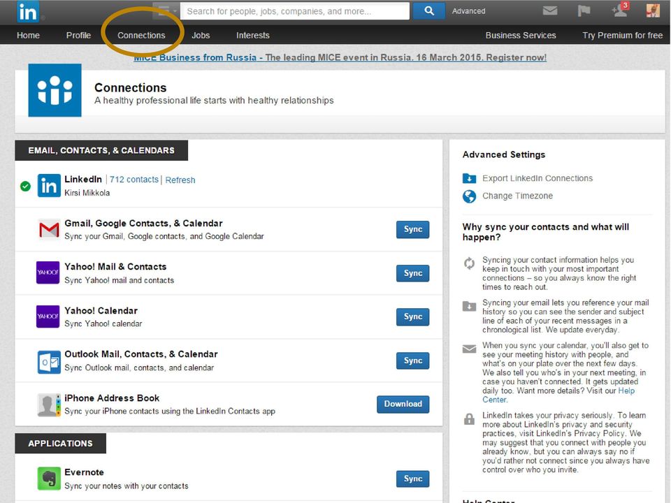Click the Evernote title
The image size is (671, 503).
tap(85, 472)
